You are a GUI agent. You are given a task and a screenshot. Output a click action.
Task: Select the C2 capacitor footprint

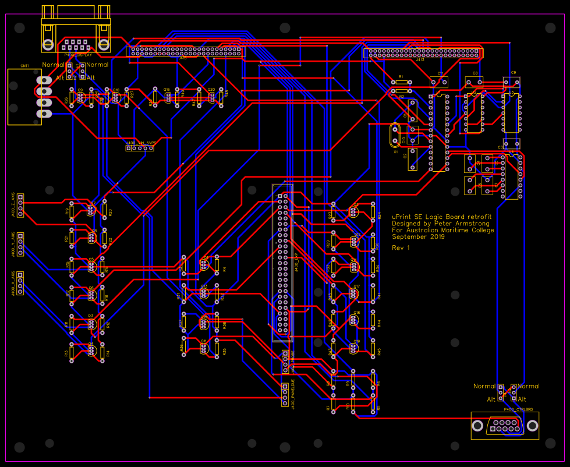tap(412, 159)
